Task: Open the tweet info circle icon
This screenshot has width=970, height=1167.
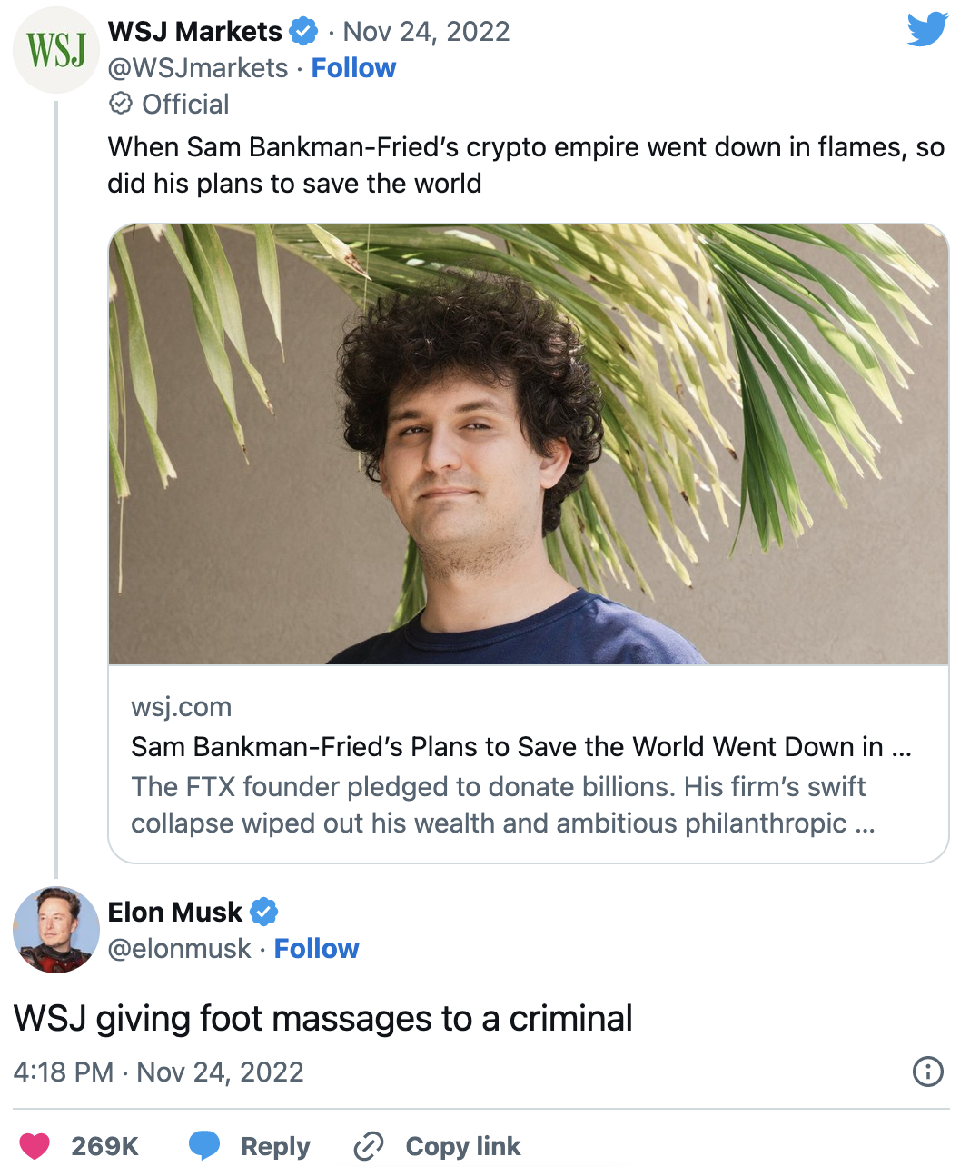Action: coord(927,1072)
